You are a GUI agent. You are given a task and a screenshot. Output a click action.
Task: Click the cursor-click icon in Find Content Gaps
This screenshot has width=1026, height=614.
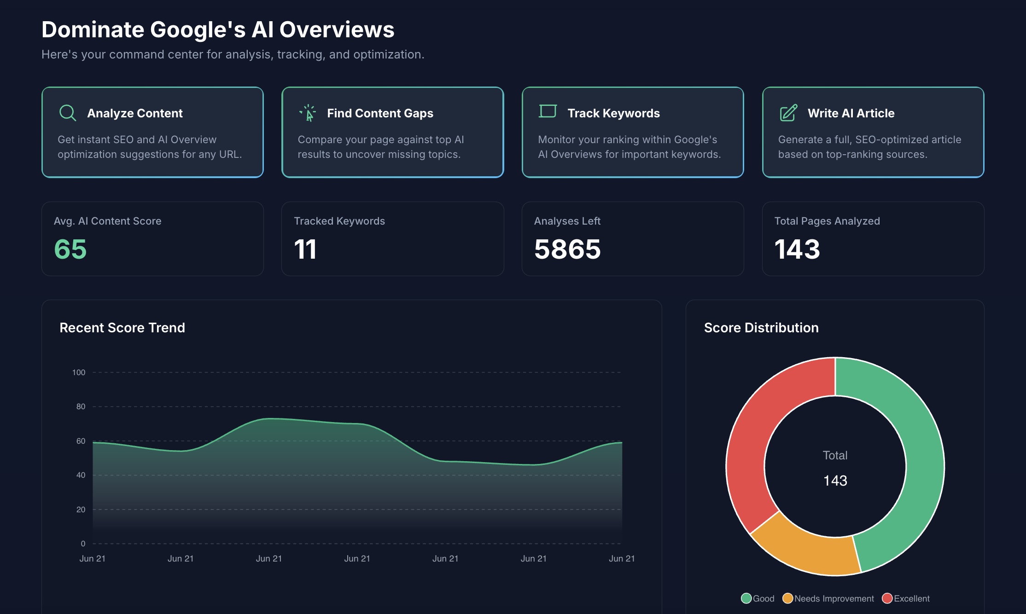tap(308, 113)
